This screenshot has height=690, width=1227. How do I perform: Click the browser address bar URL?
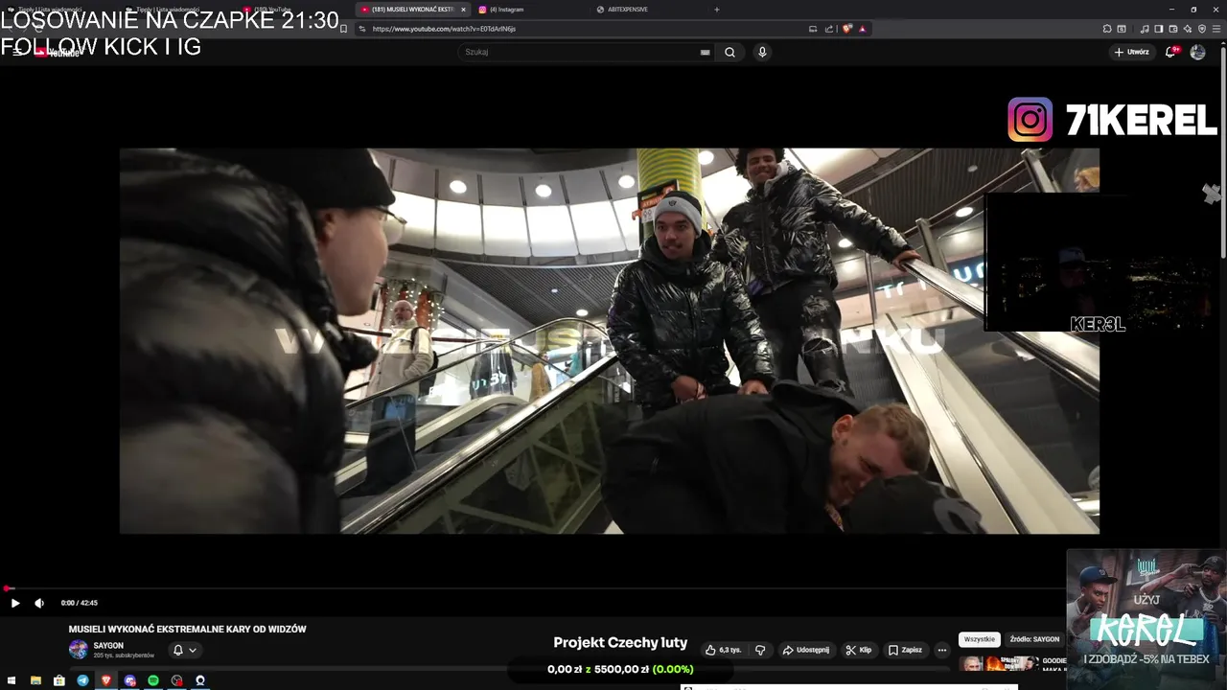pyautogui.click(x=444, y=29)
